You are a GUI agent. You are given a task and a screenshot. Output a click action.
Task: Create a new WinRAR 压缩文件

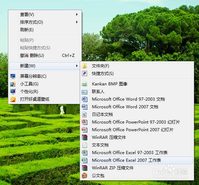[137, 137]
